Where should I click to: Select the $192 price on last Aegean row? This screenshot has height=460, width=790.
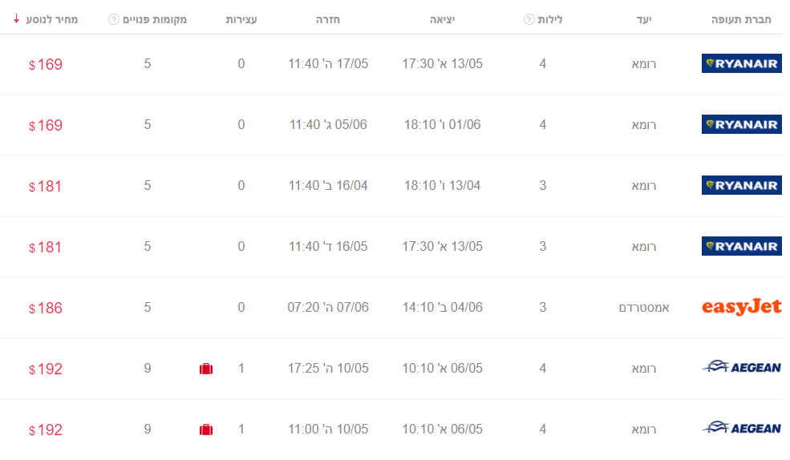tap(46, 430)
